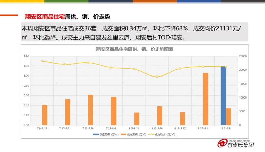This screenshot has width=265, height=152.
Task: Click the x-axis label 7.15-7.21
Action: click(65, 128)
